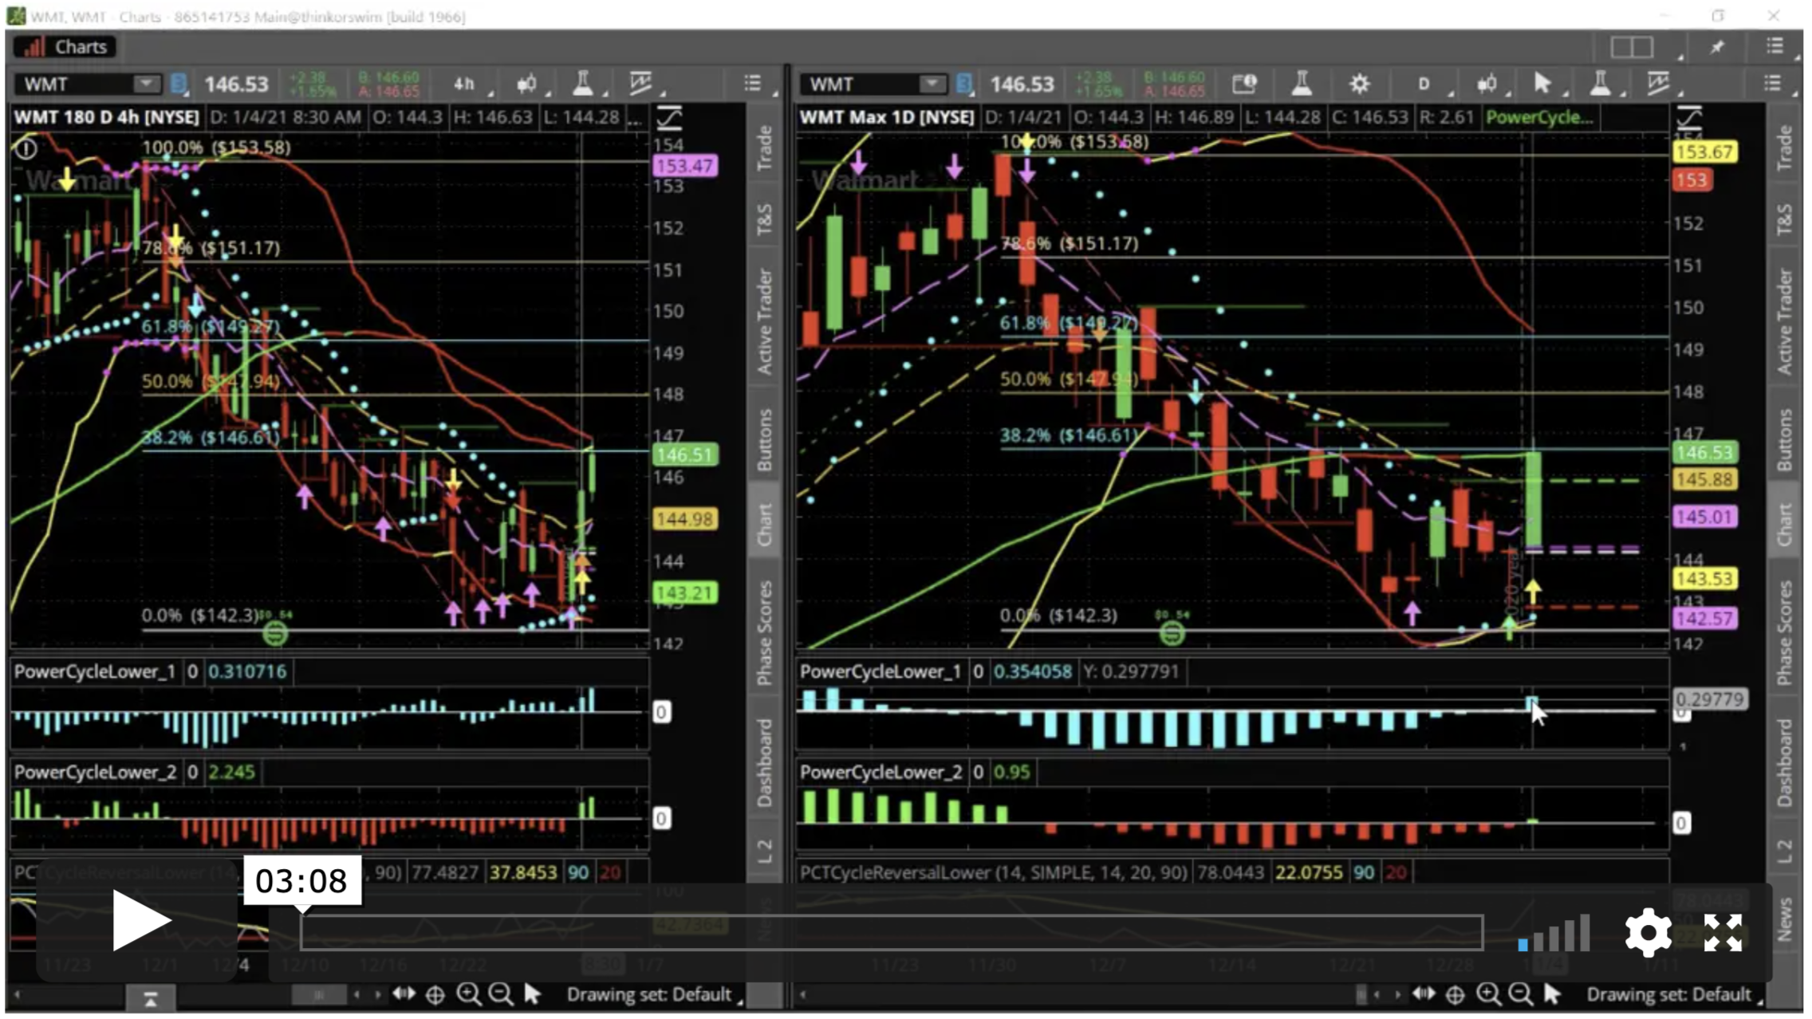
Task: Open left chart hamburger menu
Action: coord(752,83)
